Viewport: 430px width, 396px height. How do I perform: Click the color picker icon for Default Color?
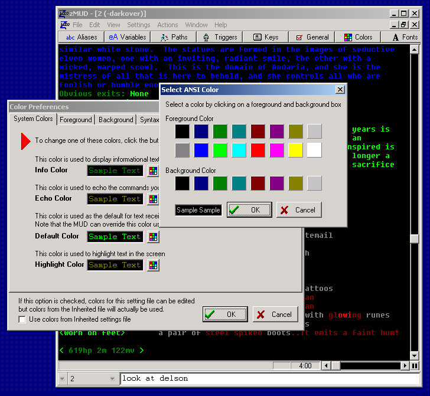(x=153, y=237)
